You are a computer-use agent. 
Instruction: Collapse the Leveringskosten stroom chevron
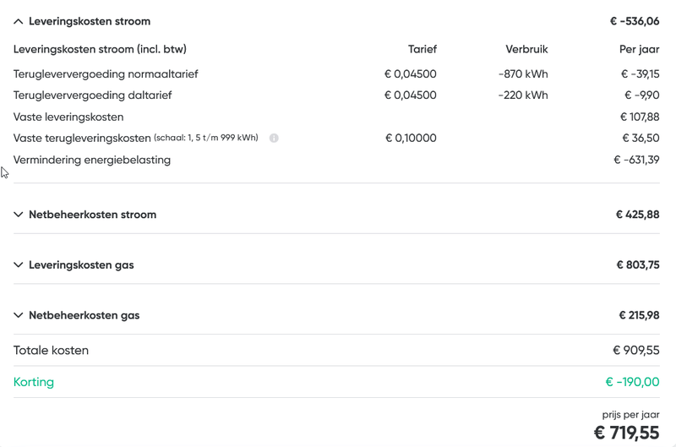tap(19, 21)
